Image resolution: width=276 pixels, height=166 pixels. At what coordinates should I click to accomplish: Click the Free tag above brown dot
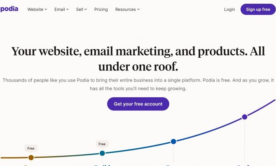click(31, 148)
